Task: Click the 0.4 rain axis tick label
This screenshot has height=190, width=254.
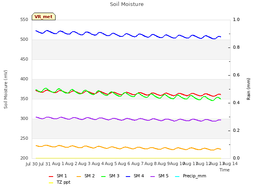Action: pos(236,103)
